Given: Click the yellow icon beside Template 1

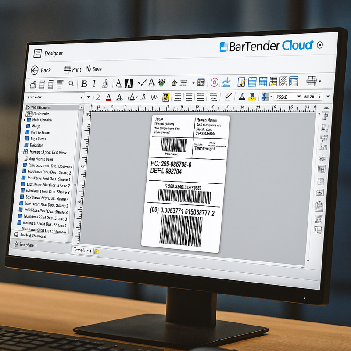Looking at the screenshot, I should click(x=97, y=252).
